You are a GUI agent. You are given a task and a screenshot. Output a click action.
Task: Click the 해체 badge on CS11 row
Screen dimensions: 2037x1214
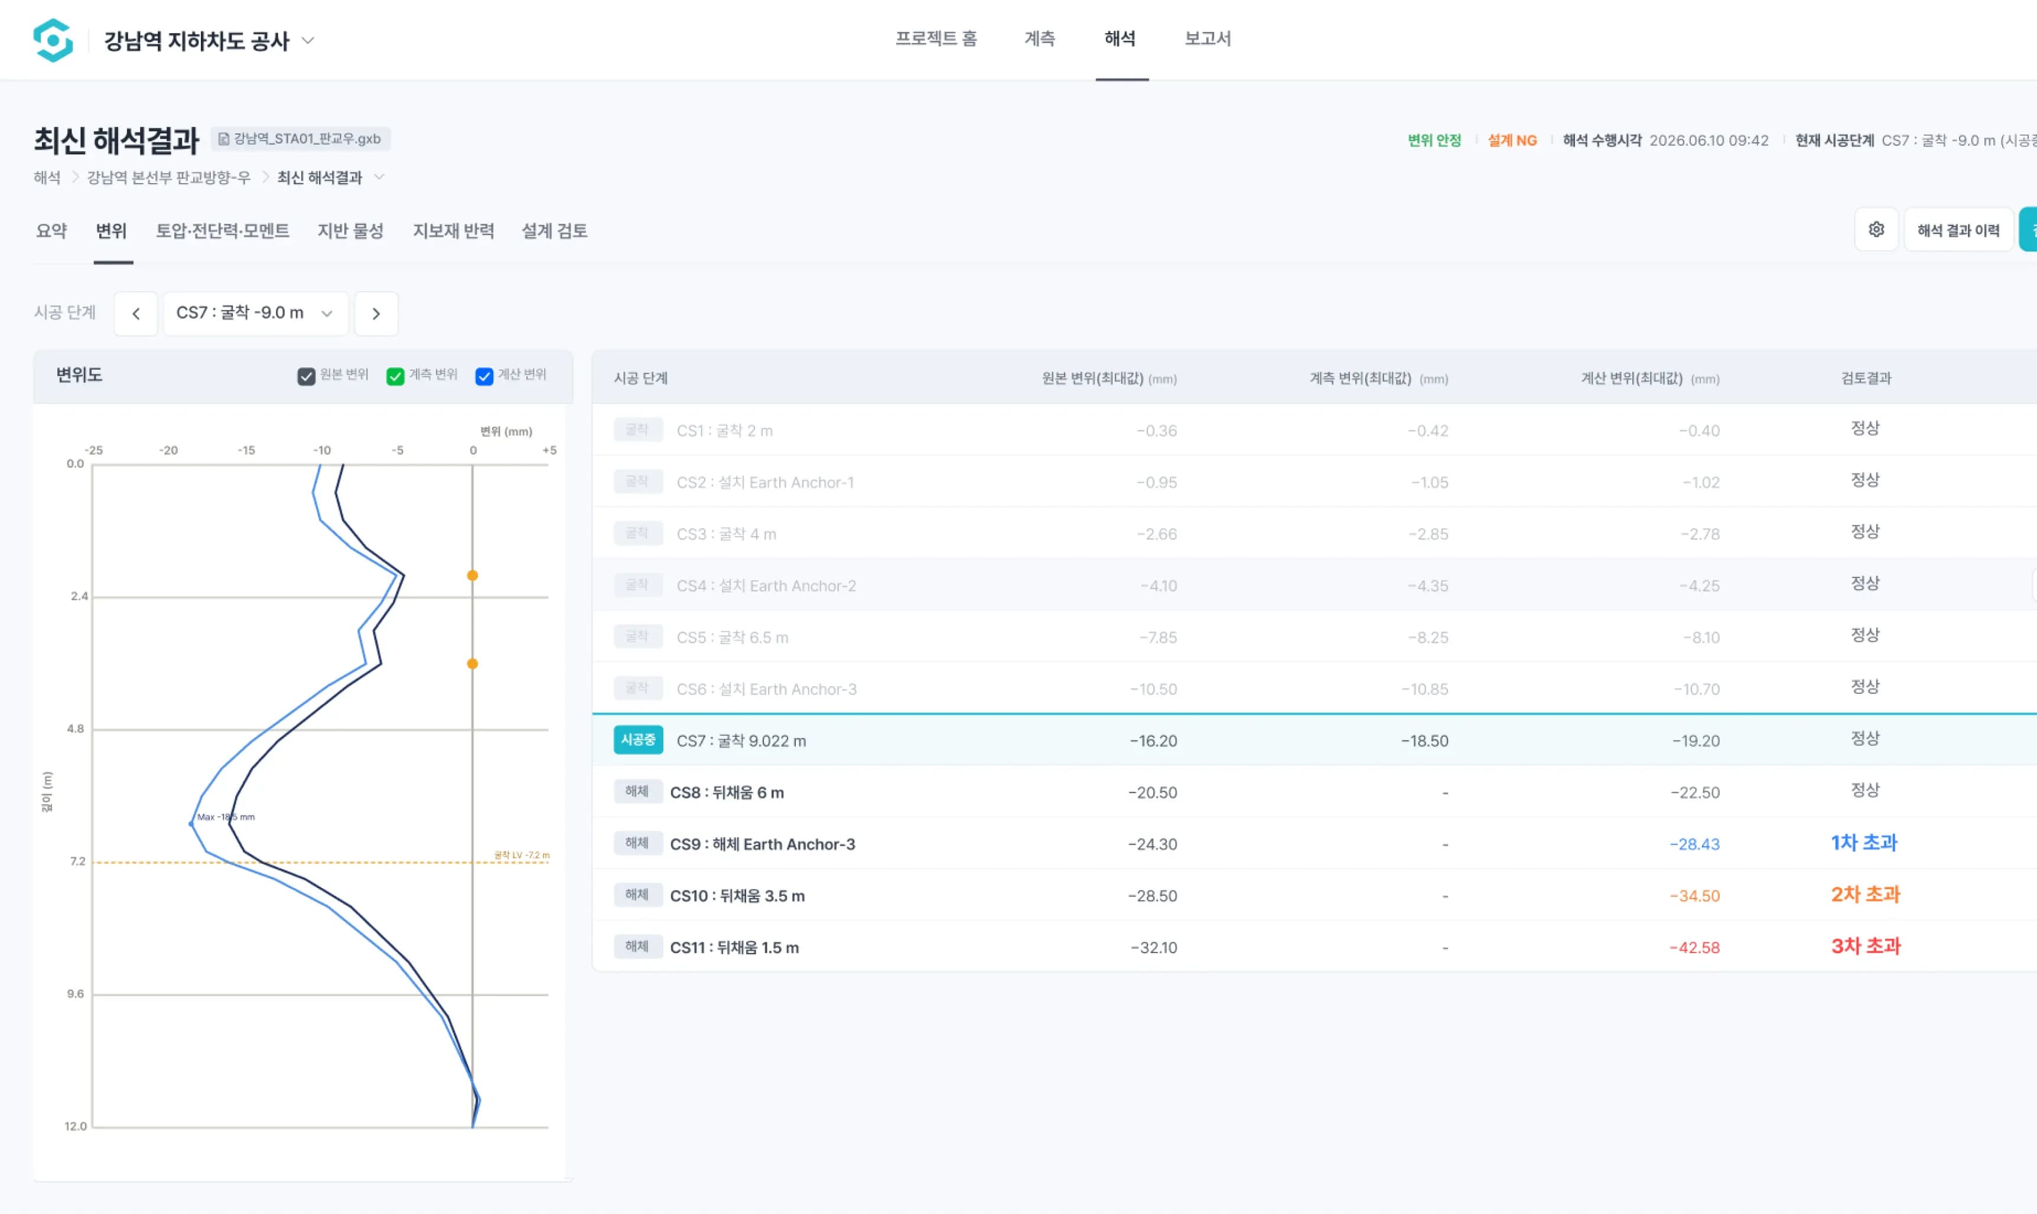coord(637,947)
